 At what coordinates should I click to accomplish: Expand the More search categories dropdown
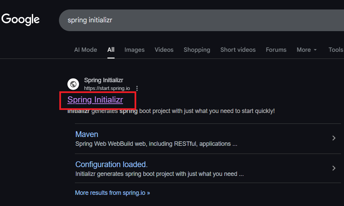coord(306,50)
